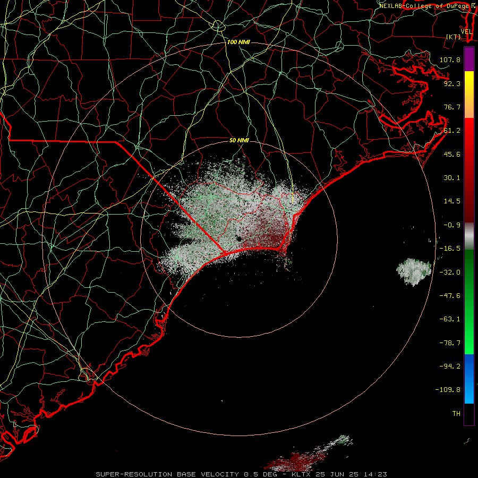This screenshot has height=478, width=478.
Task: Click the 107.8 velocity scale value
Action: [x=450, y=59]
